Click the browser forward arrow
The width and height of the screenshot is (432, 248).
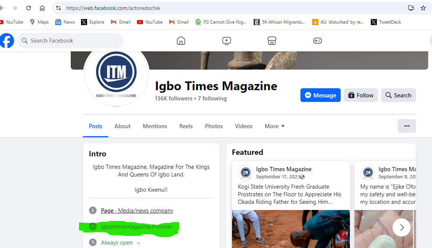click(x=14, y=8)
